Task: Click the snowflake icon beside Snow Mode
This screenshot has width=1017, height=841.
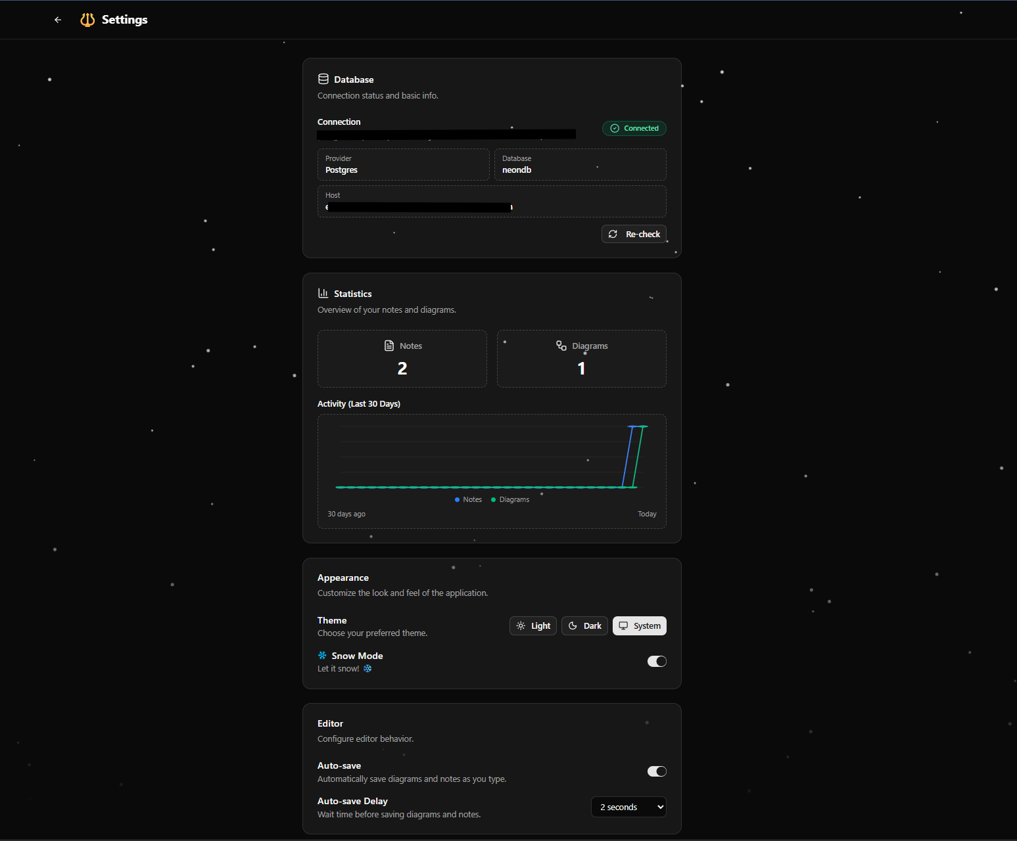Action: (322, 656)
